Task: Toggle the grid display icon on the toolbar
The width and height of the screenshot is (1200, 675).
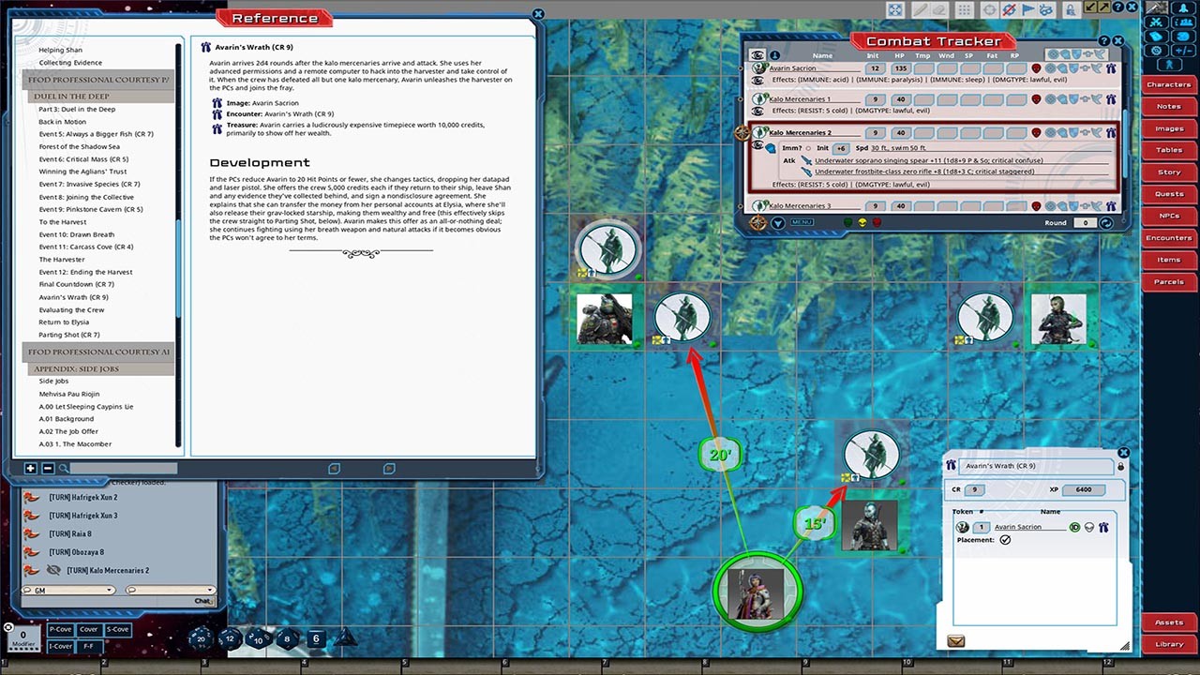Action: 964,8
